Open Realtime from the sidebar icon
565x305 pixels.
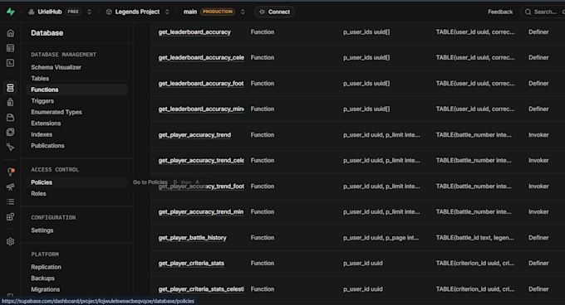11,147
